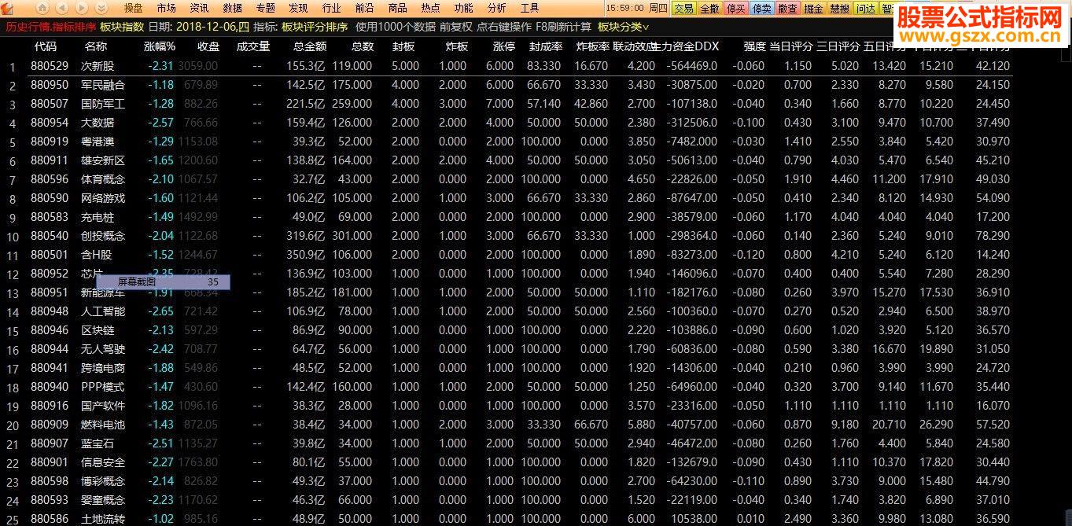This screenshot has height=526, width=1072.
Task: Sort by the 涨幅% column header
Action: 160,46
